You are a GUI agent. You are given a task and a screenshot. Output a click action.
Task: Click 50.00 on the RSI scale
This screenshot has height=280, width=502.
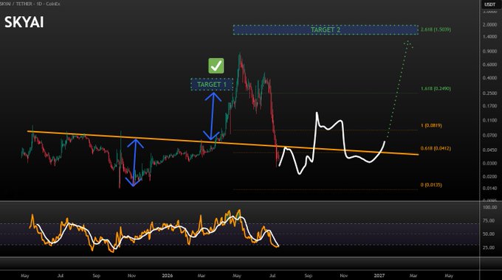coord(489,234)
